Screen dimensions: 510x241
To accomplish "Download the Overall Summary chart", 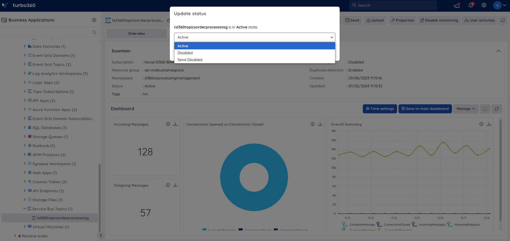I will (x=489, y=124).
